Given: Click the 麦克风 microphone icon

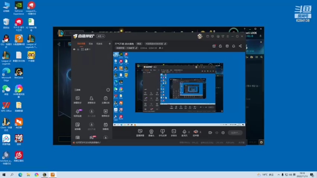Looking at the screenshot, I should pos(184,133).
